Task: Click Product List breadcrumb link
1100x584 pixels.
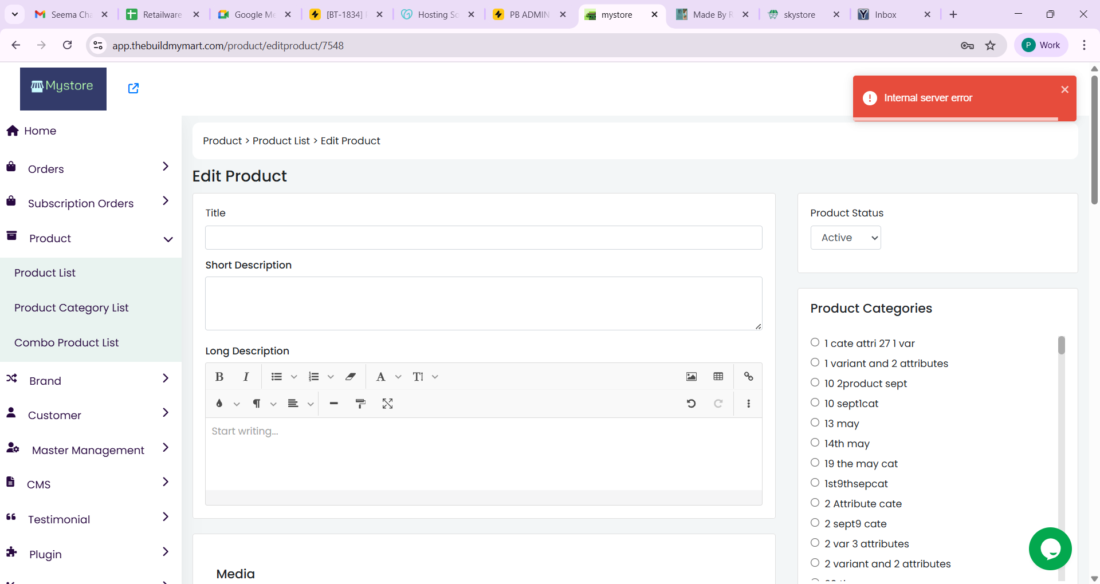Action: click(281, 141)
